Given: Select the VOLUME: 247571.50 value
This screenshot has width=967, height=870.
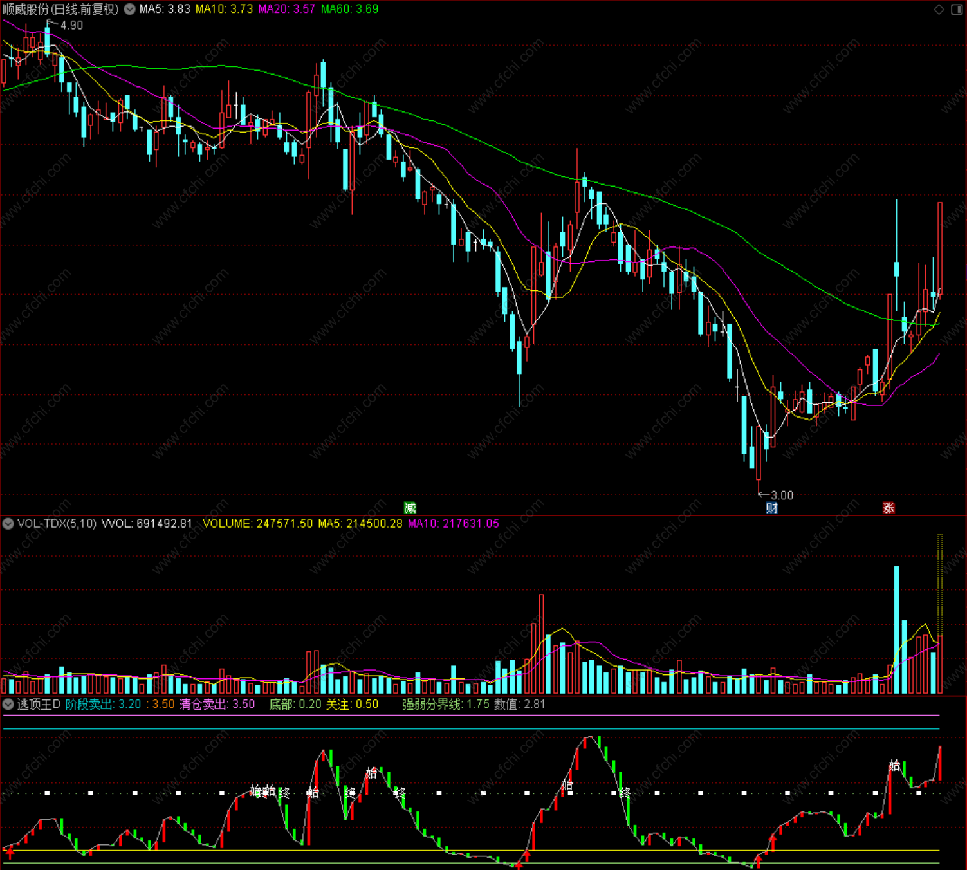Looking at the screenshot, I should [x=258, y=524].
